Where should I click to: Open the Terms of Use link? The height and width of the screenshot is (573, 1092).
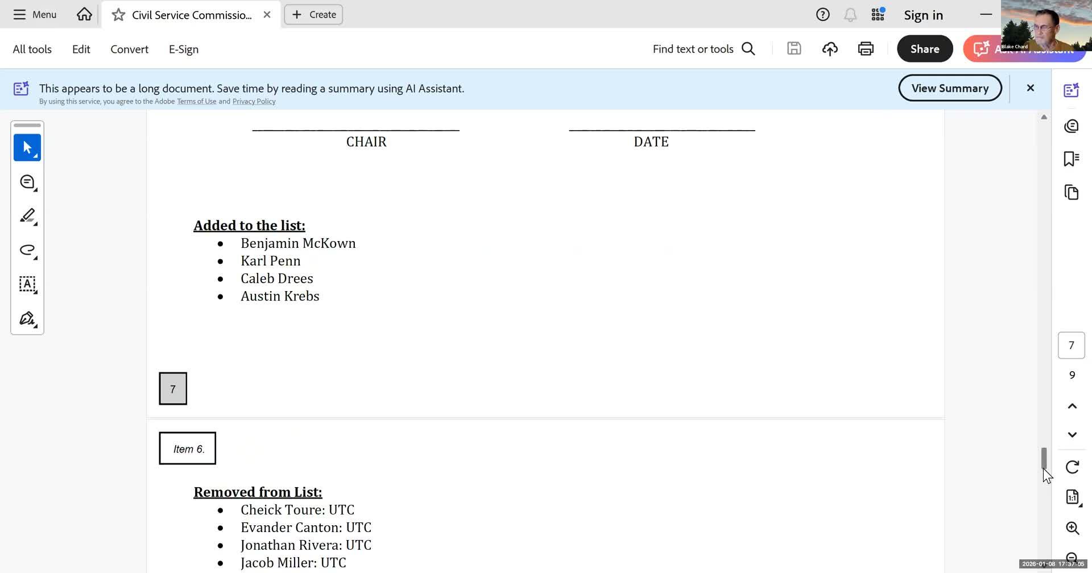[x=196, y=102]
